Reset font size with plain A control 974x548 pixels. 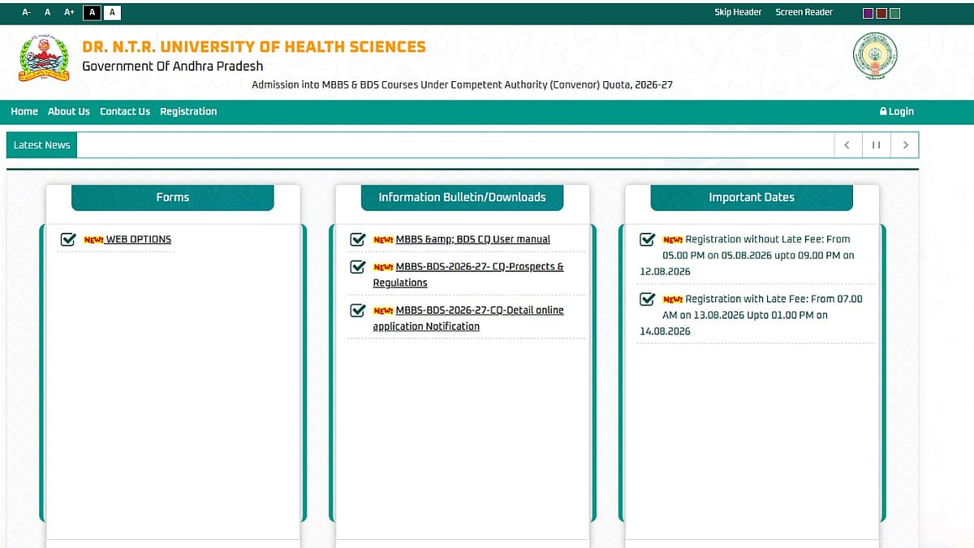pos(47,12)
